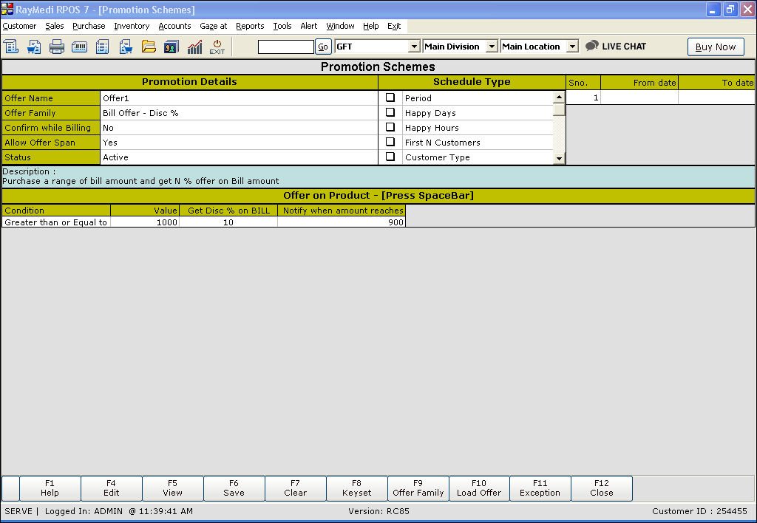Tick the Customer Type checkbox
The image size is (757, 523).
(x=390, y=157)
